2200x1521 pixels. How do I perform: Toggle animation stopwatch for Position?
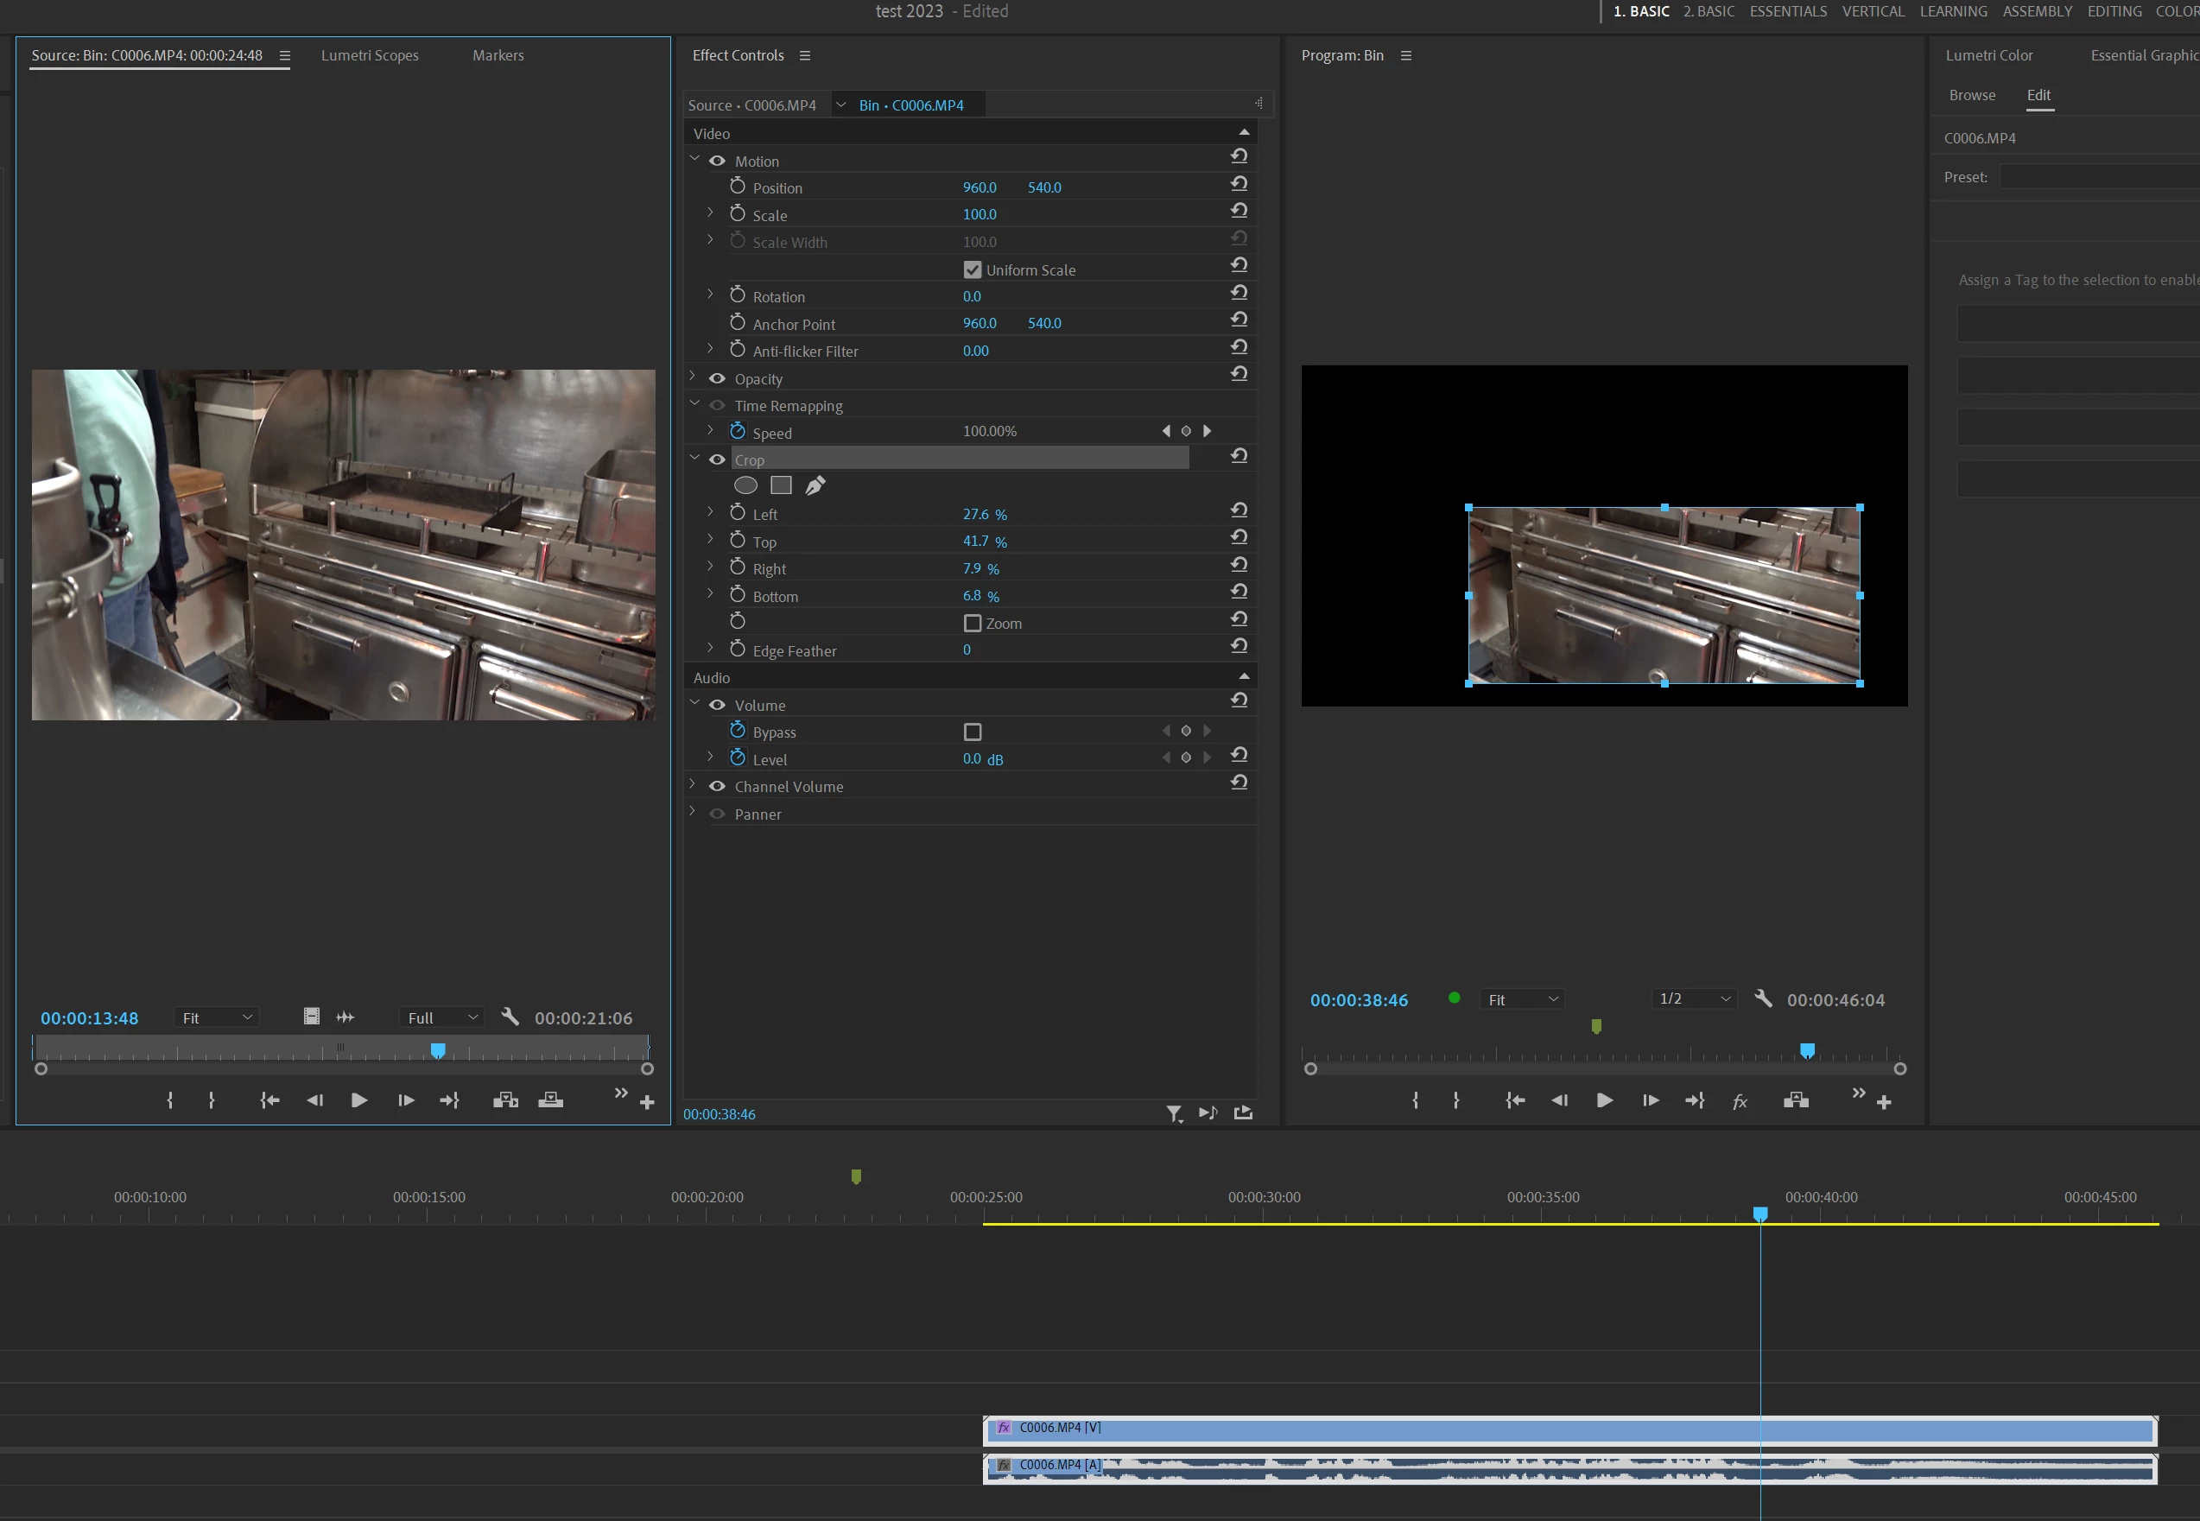[x=738, y=187]
